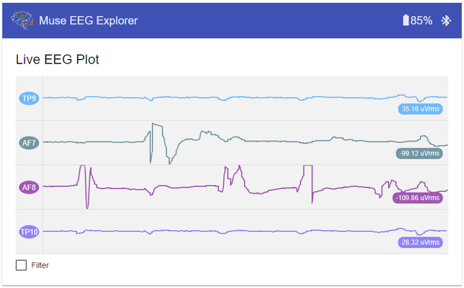Click the battery status icon
This screenshot has width=464, height=288.
pos(406,21)
